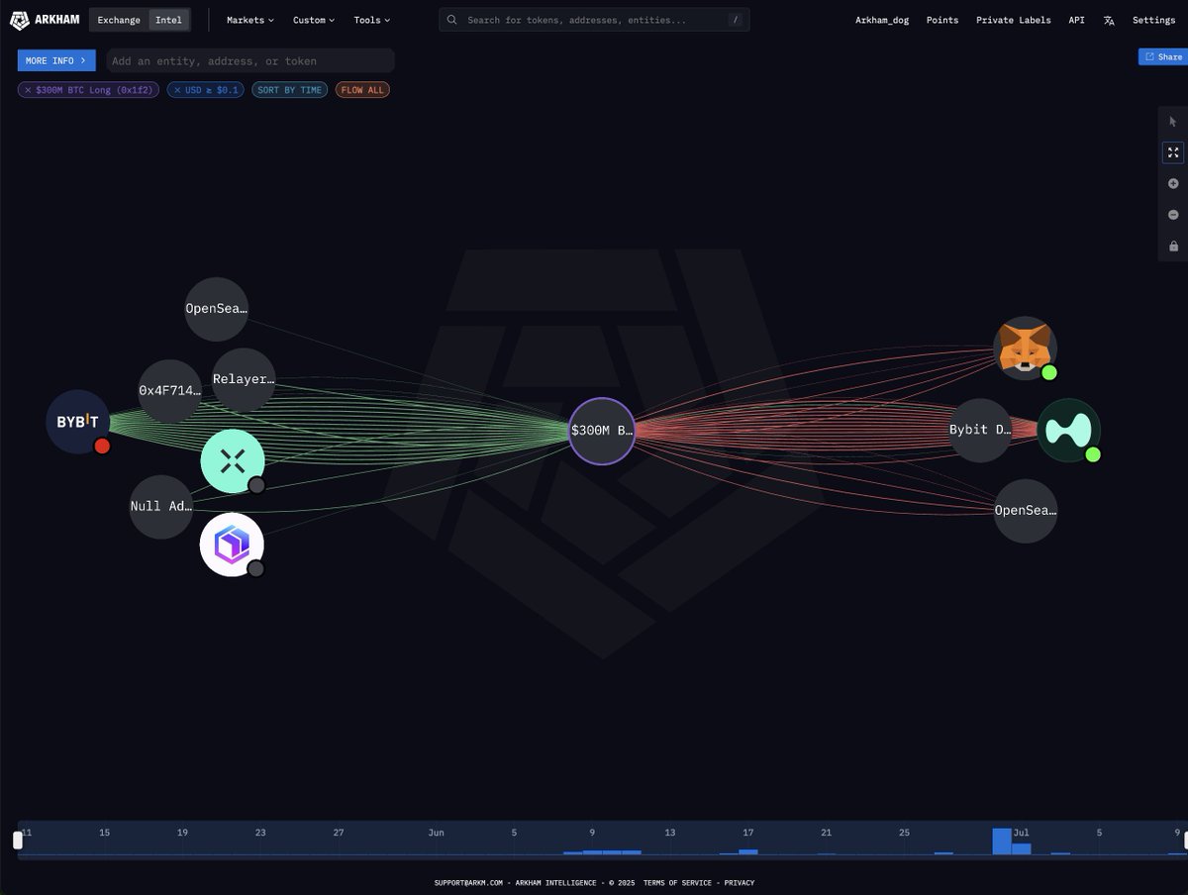Image resolution: width=1188 pixels, height=895 pixels.
Task: Select the purple cube logo node
Action: coord(232,545)
